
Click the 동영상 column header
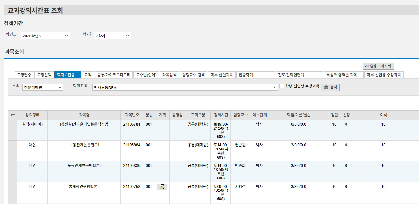click(177, 115)
